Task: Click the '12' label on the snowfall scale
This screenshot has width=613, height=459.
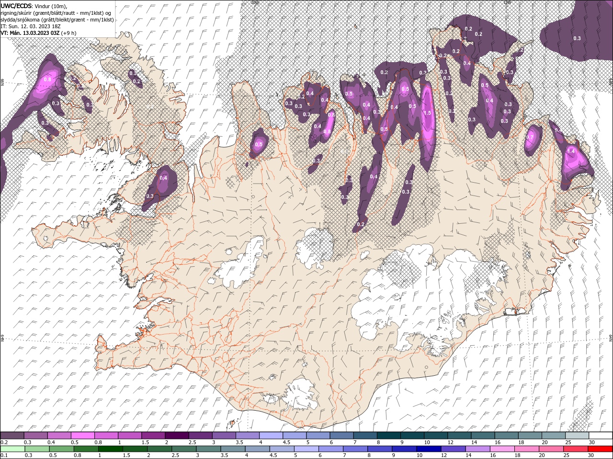Action: tap(450, 442)
